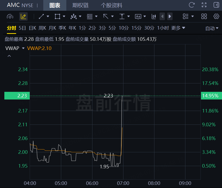Click 盘前成交量 50.14万股 text
222x188 pixels.
(x=89, y=39)
